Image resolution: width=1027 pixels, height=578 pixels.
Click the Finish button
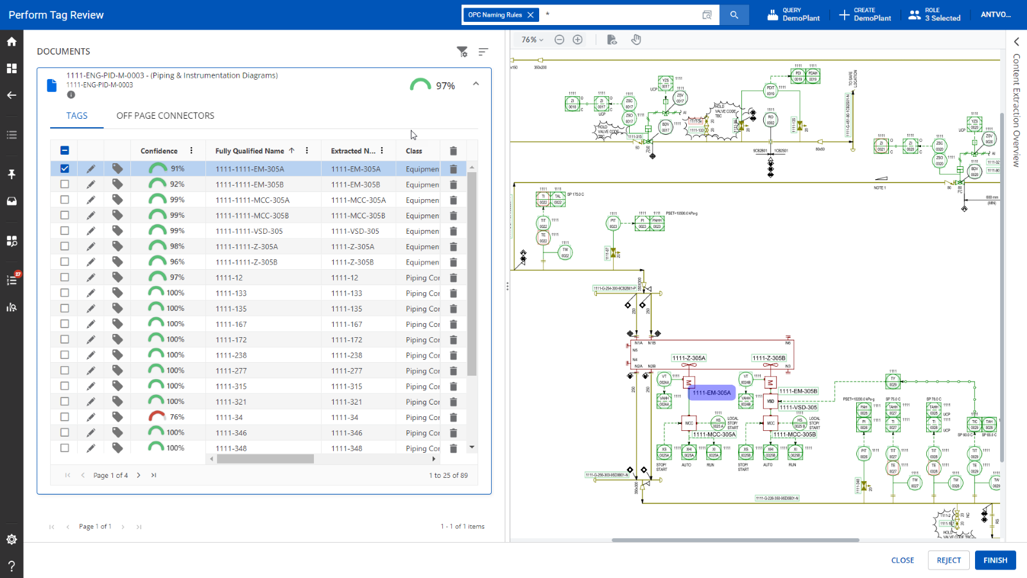tap(996, 560)
